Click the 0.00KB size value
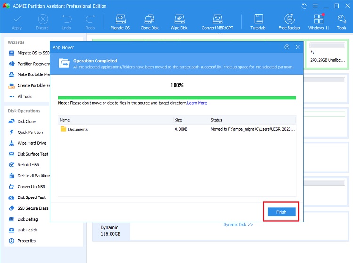The width and height of the screenshot is (353, 263). pos(181,129)
